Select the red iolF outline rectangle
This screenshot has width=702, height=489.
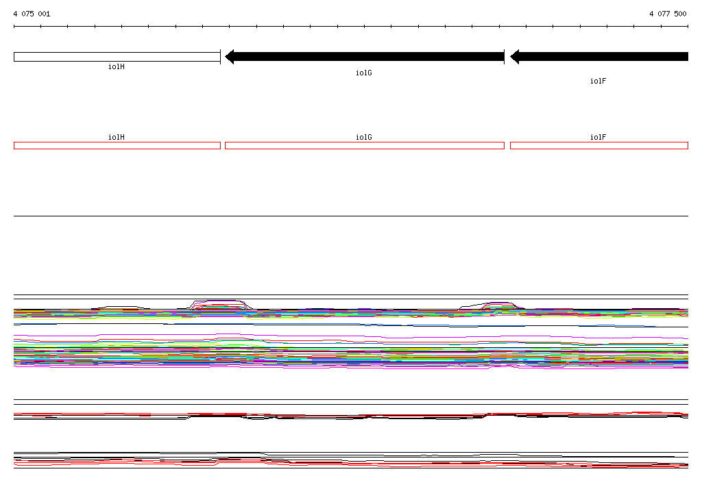click(599, 145)
